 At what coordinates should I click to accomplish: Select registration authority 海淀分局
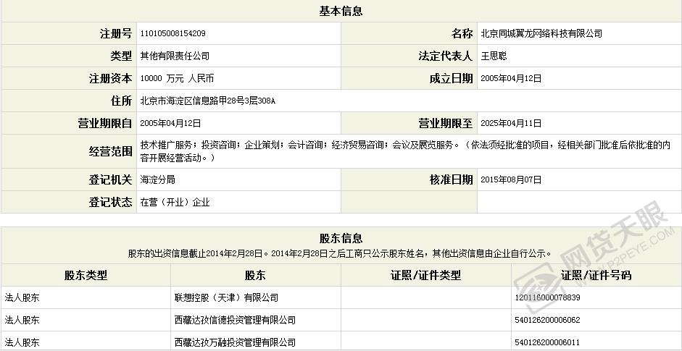point(157,179)
